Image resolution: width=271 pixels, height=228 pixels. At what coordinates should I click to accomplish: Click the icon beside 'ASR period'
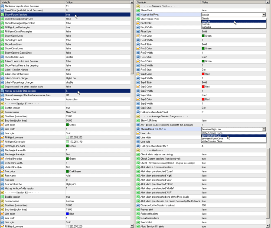click(138, 125)
